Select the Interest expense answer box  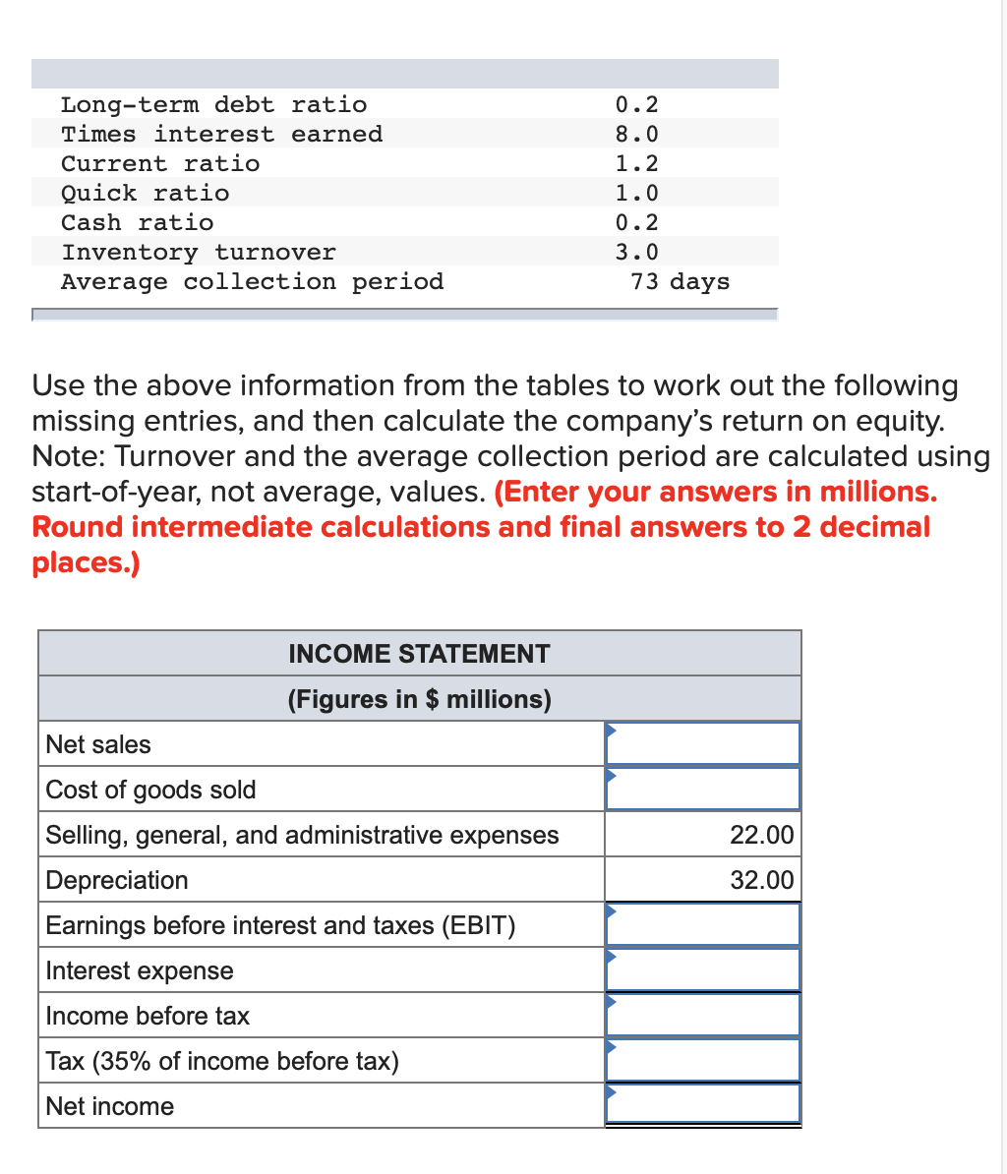coord(703,969)
